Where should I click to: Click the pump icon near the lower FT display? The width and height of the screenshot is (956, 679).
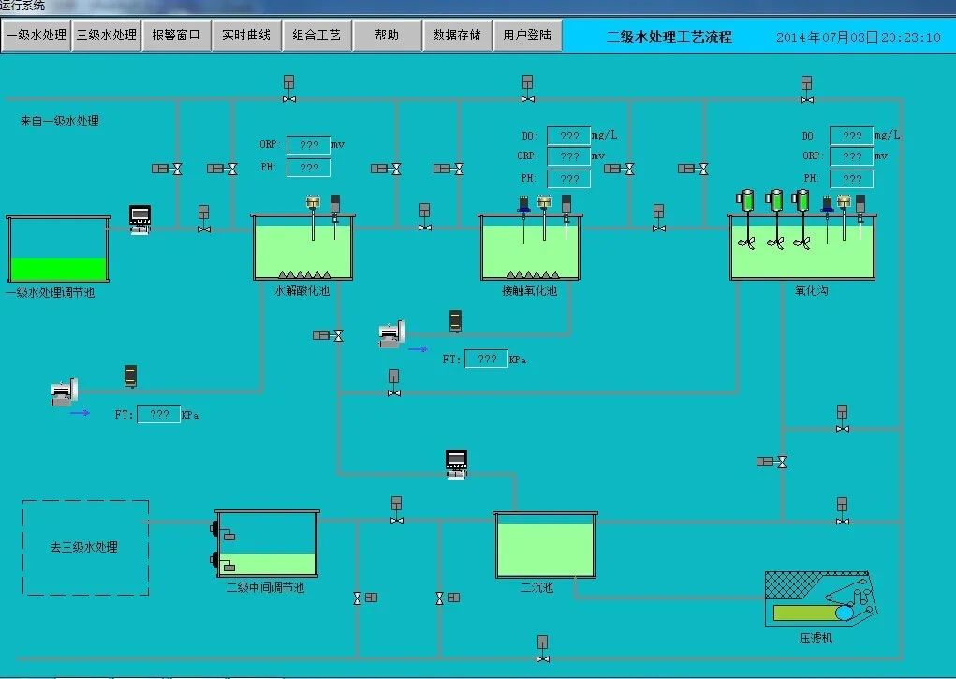(63, 391)
